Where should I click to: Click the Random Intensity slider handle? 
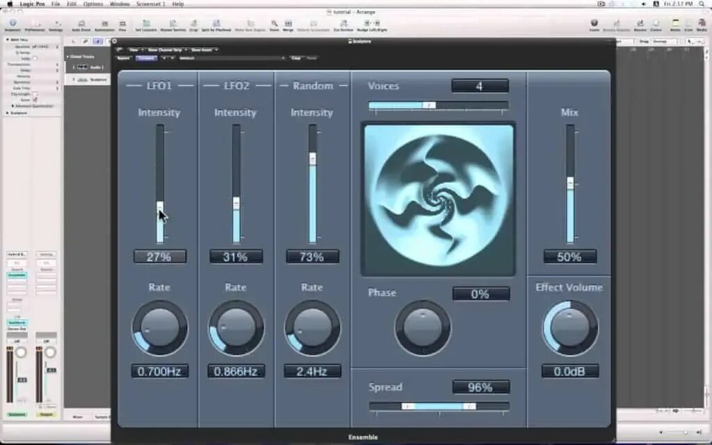pos(312,159)
